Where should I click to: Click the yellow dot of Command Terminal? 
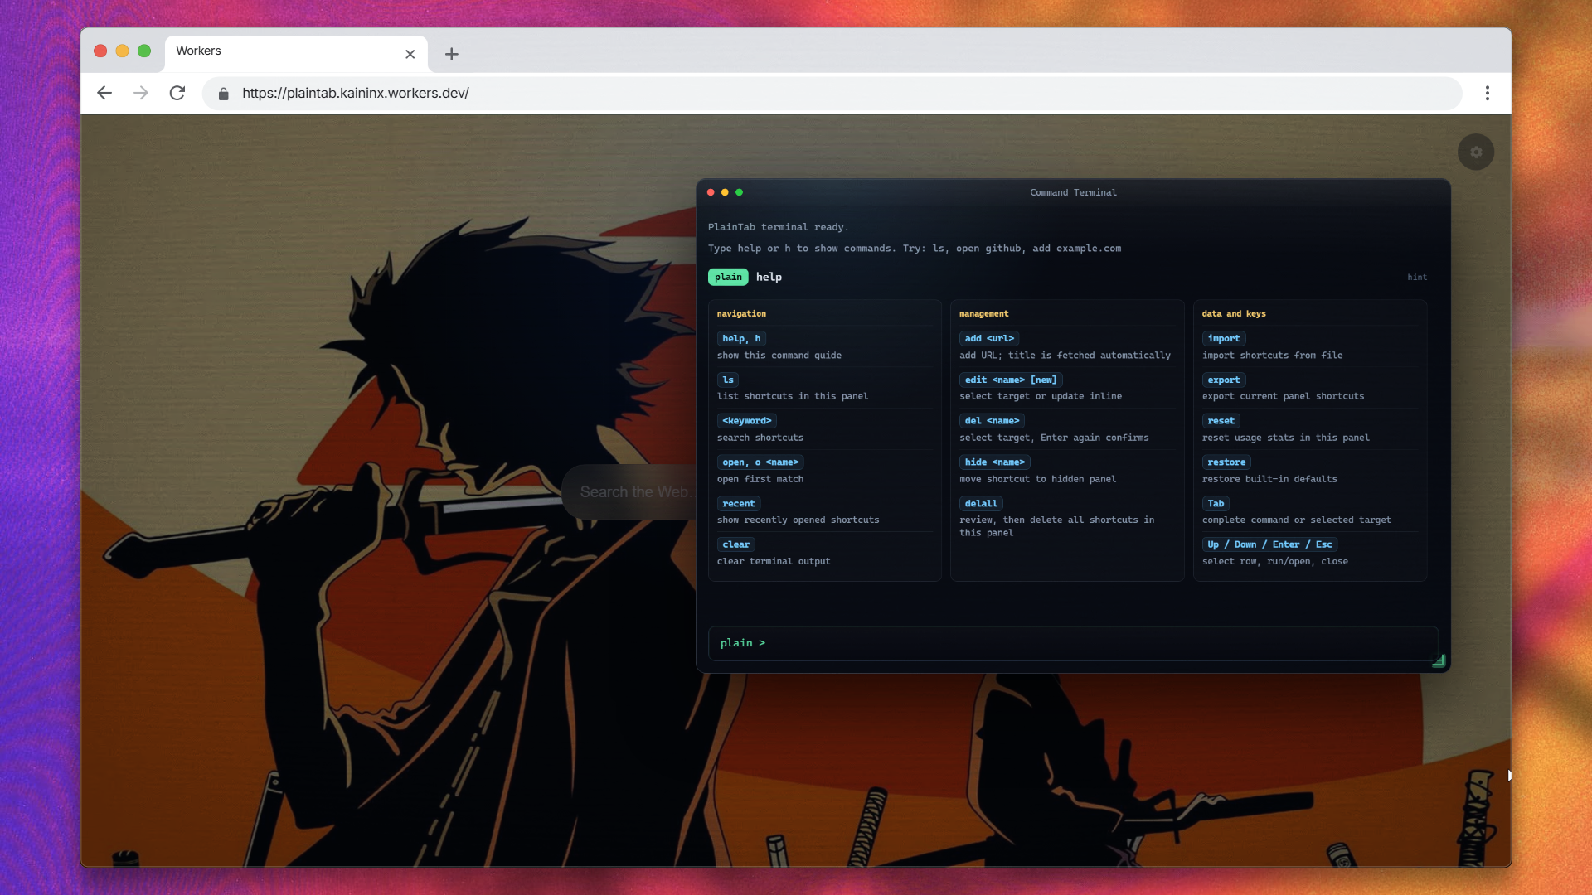[x=725, y=192]
